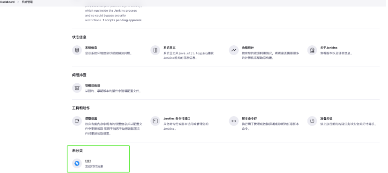Viewport: 388px width, 173px height.
Task: Open the 脚本命令行 title link
Action: (x=249, y=119)
